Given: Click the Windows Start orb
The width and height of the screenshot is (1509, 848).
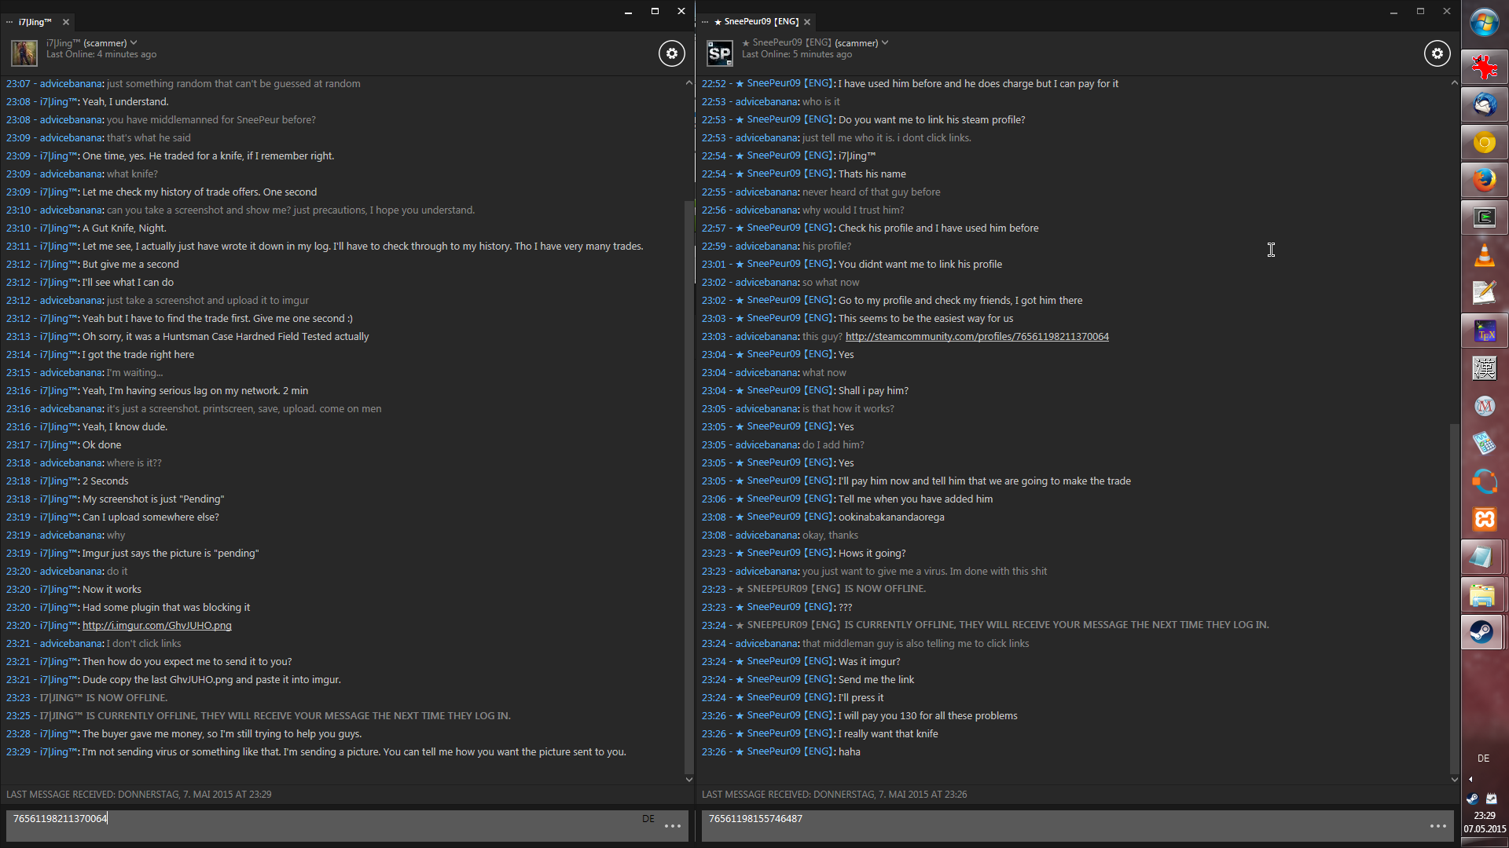Looking at the screenshot, I should (x=1483, y=23).
